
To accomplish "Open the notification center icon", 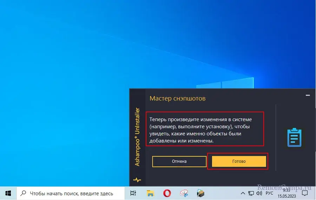I will (x=305, y=193).
